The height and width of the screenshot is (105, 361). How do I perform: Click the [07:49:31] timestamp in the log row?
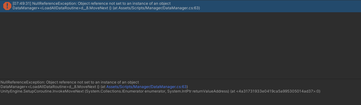22,4
